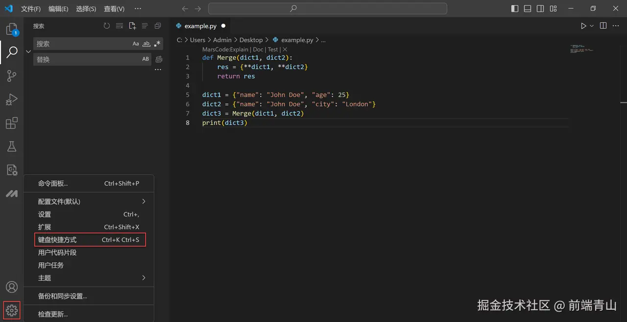Select 键盘快捷方式 menu entry
Image resolution: width=627 pixels, height=322 pixels.
click(x=89, y=240)
